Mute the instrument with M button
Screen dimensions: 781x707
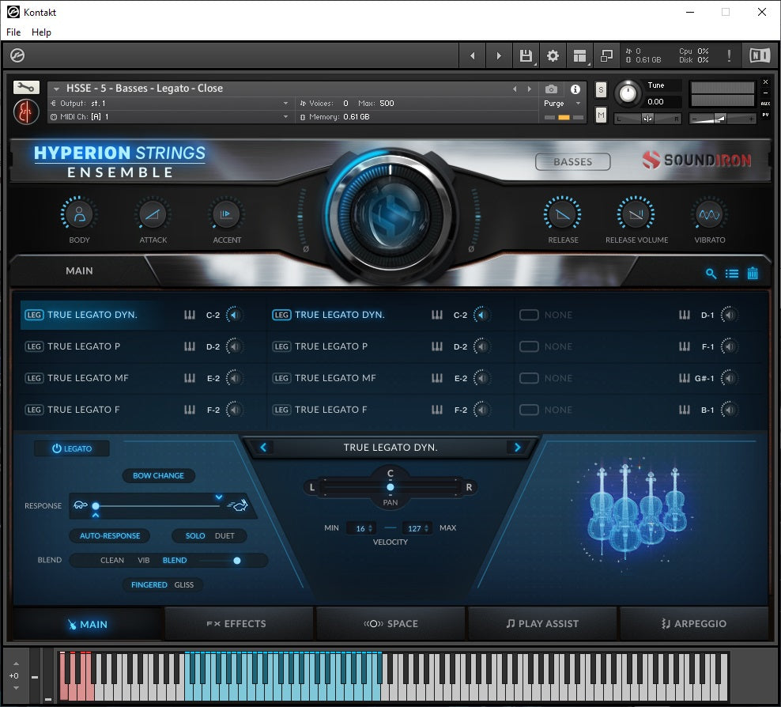click(x=601, y=115)
